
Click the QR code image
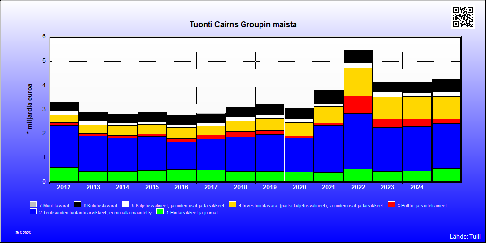pyautogui.click(x=463, y=17)
